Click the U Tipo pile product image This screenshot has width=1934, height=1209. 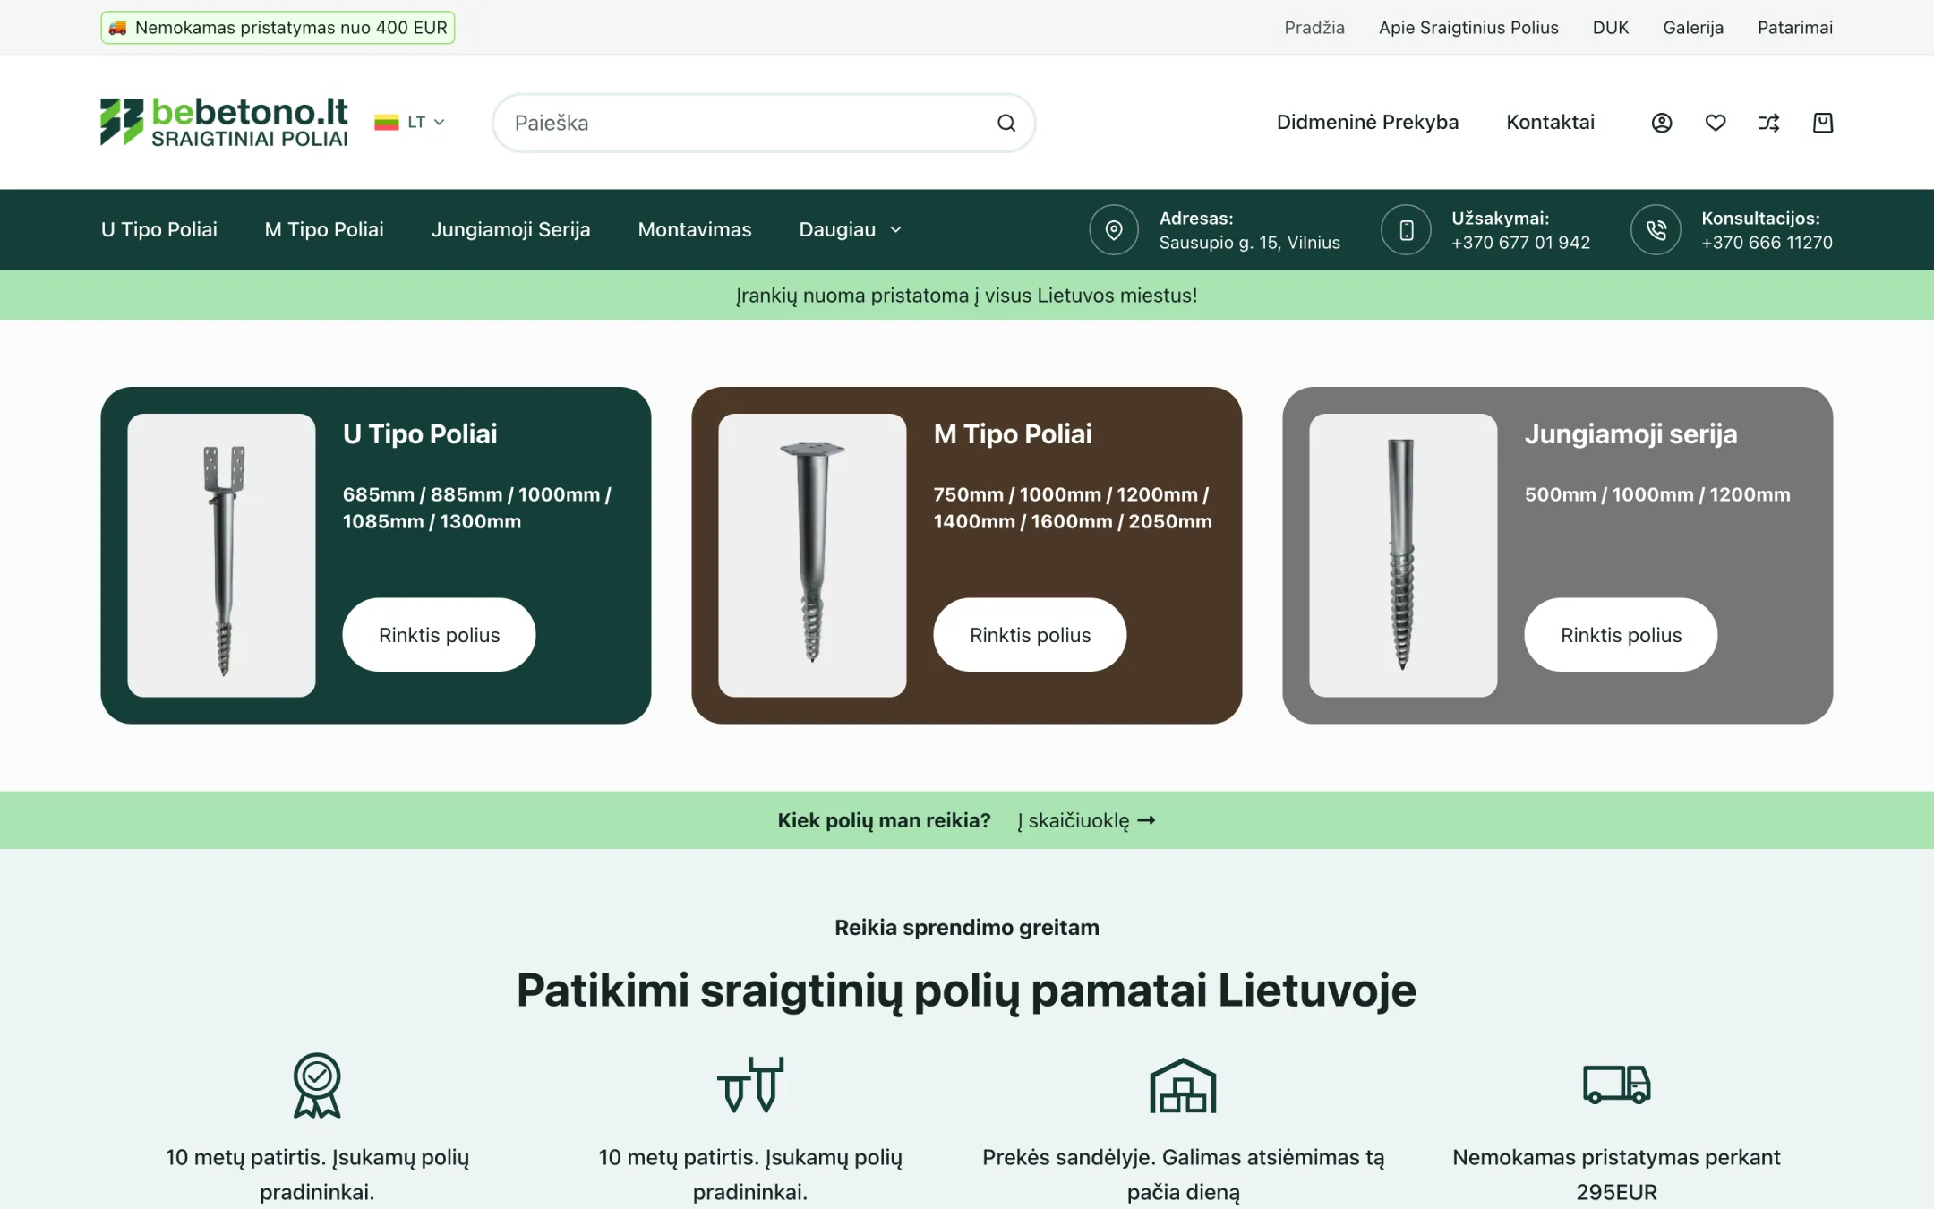tap(221, 555)
